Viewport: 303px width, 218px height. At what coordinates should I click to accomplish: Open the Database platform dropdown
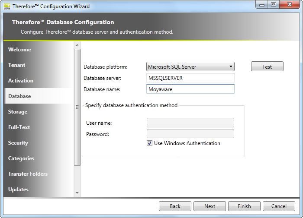point(190,66)
